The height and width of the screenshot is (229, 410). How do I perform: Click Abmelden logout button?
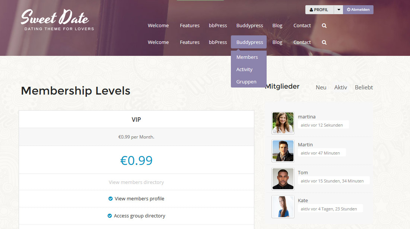[x=358, y=10]
